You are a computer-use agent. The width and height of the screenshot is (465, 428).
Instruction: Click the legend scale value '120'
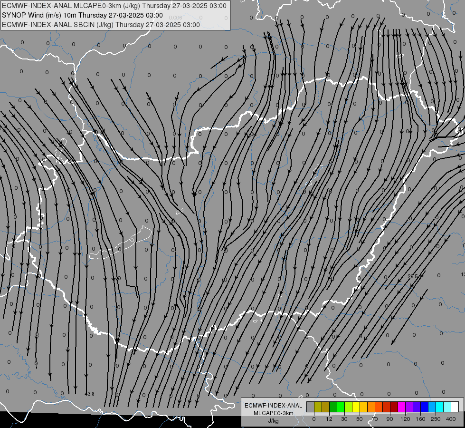(405, 419)
